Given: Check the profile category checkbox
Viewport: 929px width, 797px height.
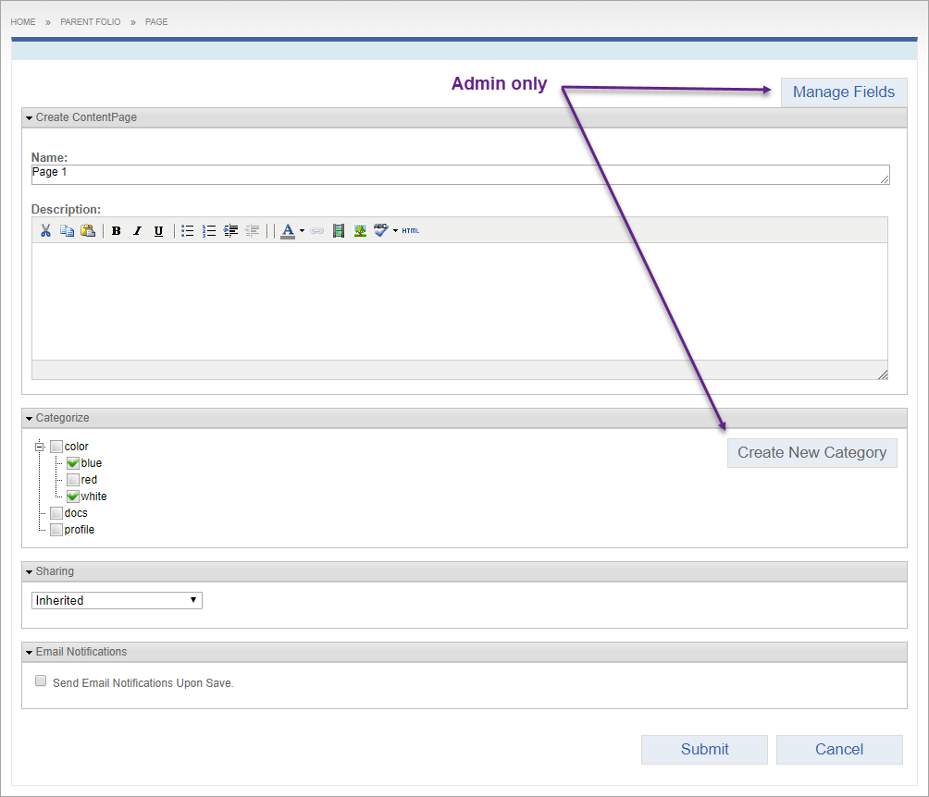Looking at the screenshot, I should [56, 530].
